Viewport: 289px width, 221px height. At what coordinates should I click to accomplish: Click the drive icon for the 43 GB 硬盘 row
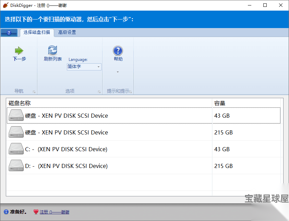[x=16, y=115]
